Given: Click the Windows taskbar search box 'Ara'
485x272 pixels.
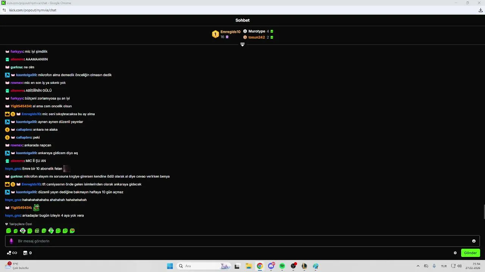Looking at the screenshot, I should 203,266.
